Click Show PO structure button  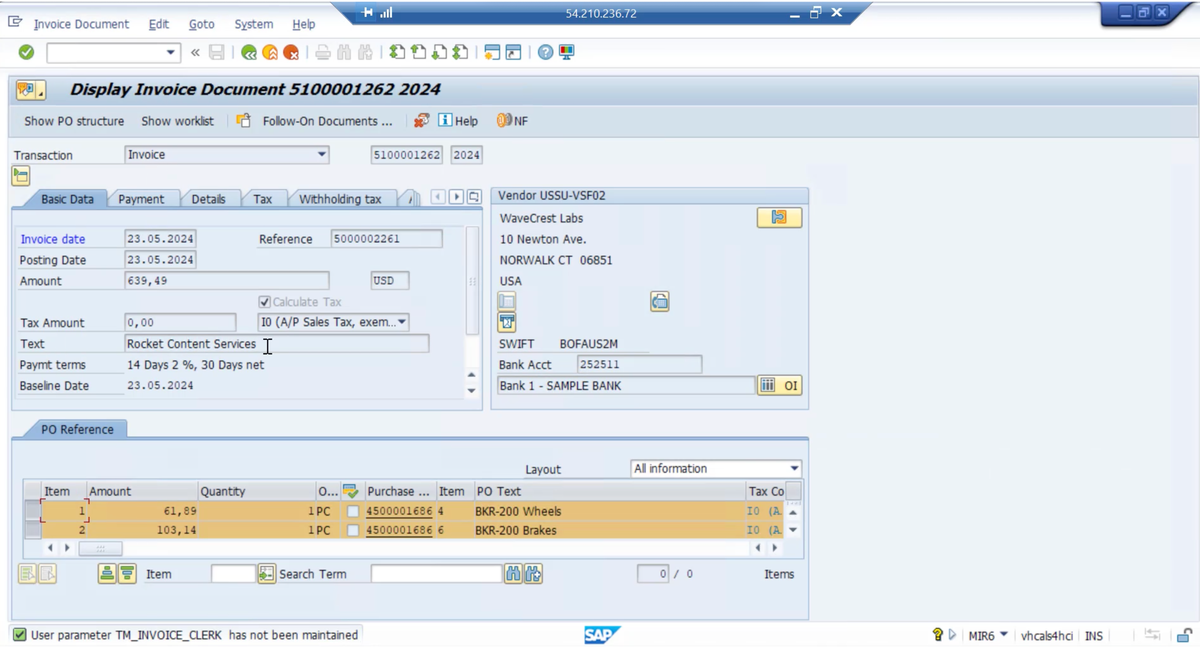(74, 121)
